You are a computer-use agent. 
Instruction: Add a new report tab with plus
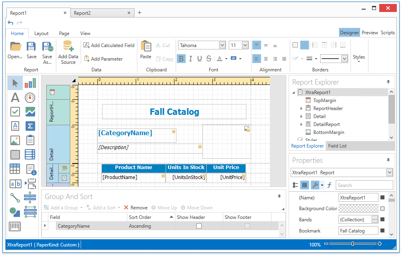click(x=139, y=12)
